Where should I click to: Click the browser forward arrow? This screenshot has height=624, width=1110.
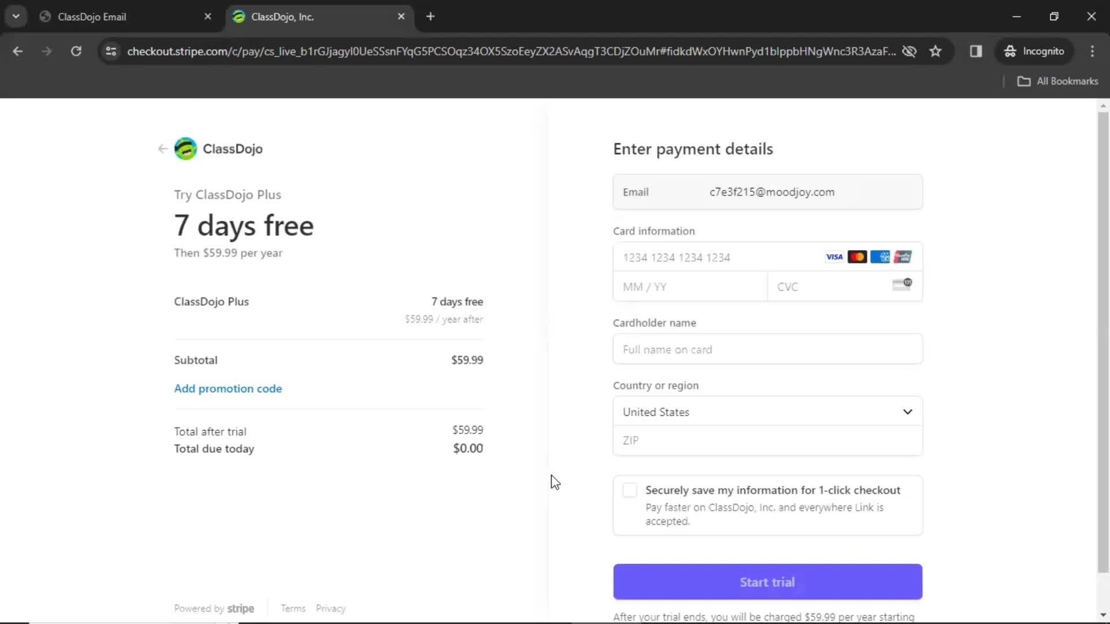47,51
